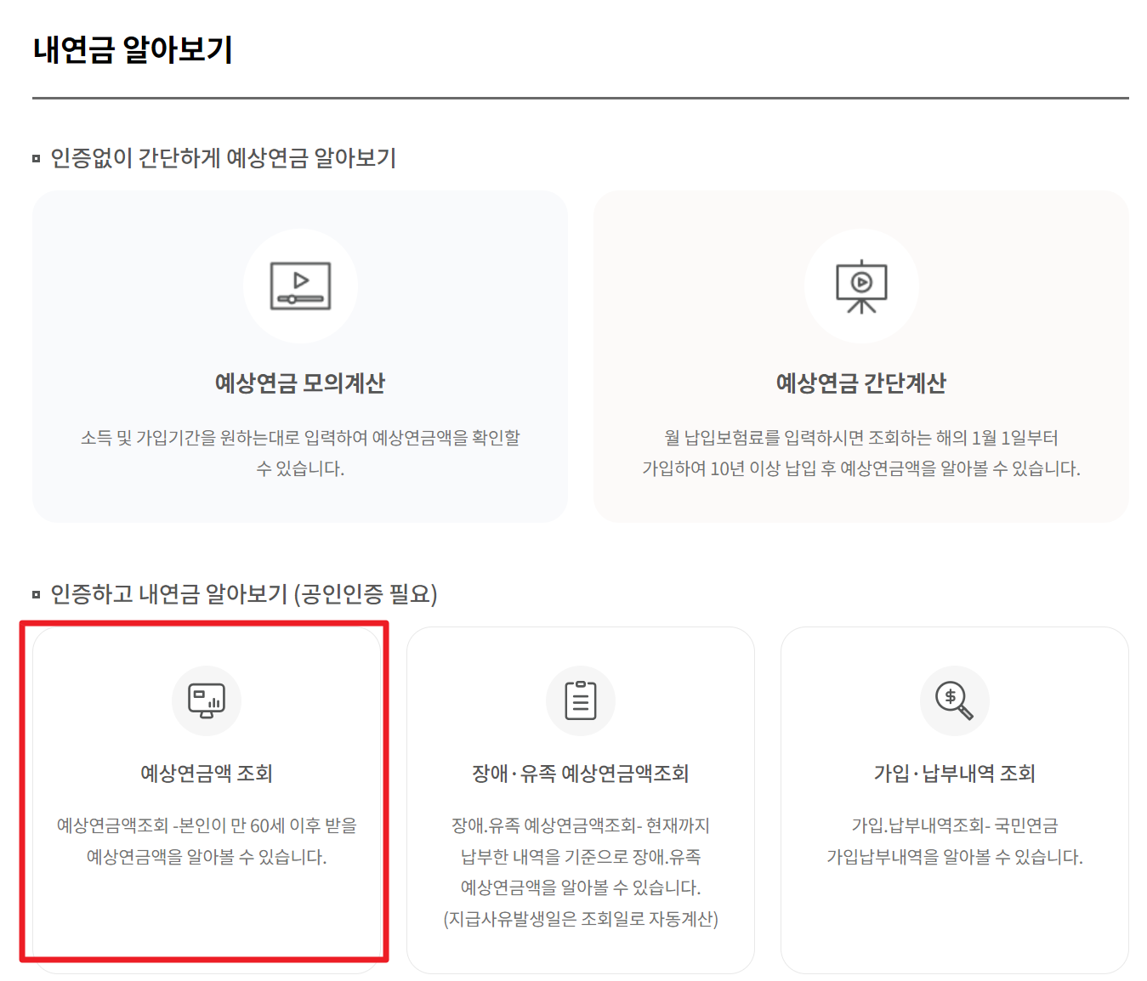This screenshot has width=1147, height=981.
Task: Click the text 장애.유족 예상연금액조회- 현재까지
Action: (x=581, y=825)
